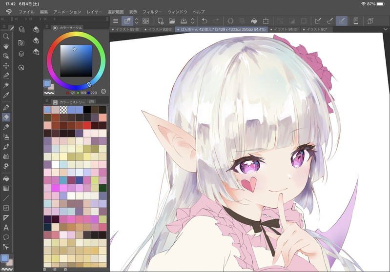Select transparent color at tool palette bottom
This screenshot has width=390, height=272.
coord(7,269)
